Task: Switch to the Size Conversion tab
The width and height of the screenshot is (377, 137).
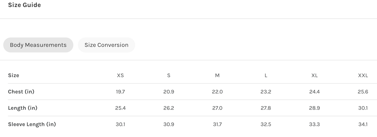Action: point(106,45)
